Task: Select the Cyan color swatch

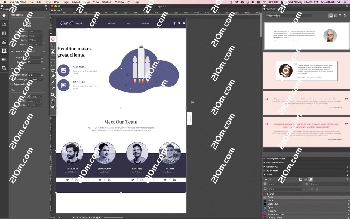Action: point(270,208)
